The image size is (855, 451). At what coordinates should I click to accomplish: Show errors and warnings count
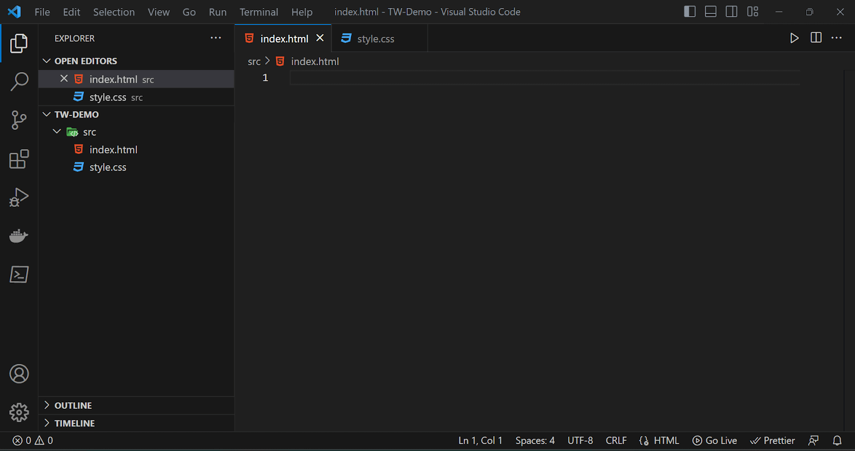pos(33,441)
